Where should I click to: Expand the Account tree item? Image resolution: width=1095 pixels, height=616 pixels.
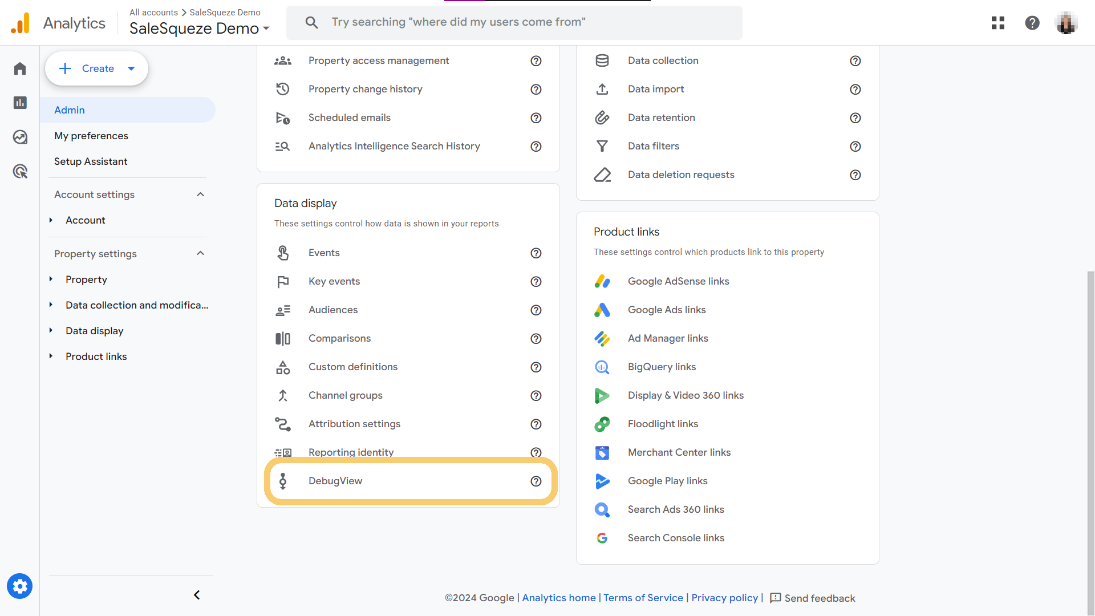pos(51,220)
